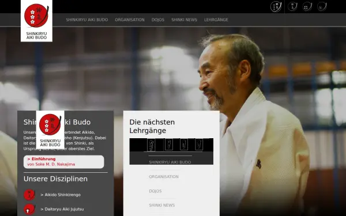Click the red Daitoryu Aiki Jujutsu icon
The height and width of the screenshot is (216, 346).
click(29, 209)
